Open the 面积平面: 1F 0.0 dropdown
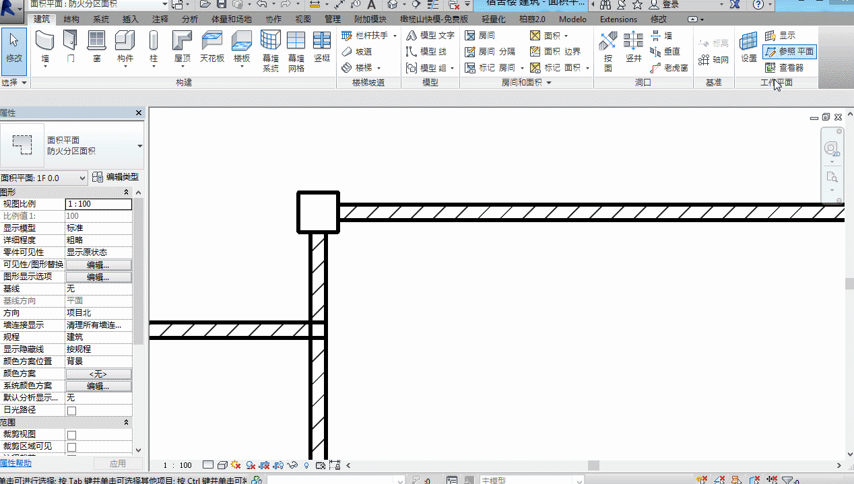Screen dimensions: 854x484 [x=44, y=178]
